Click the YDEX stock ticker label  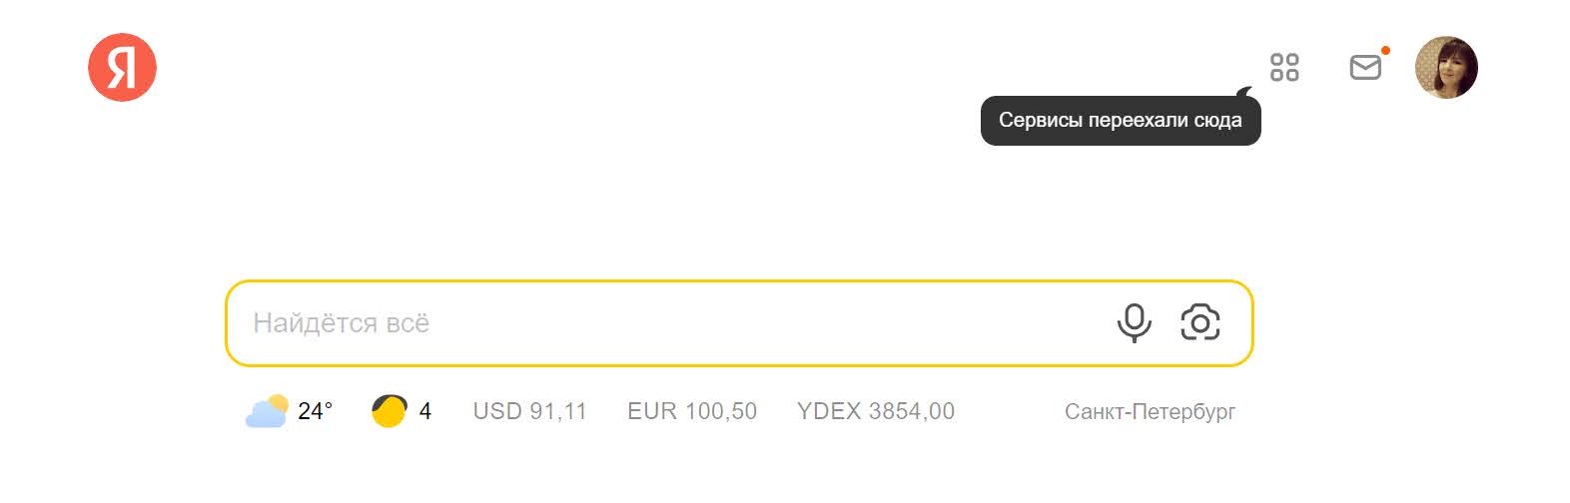coord(829,411)
